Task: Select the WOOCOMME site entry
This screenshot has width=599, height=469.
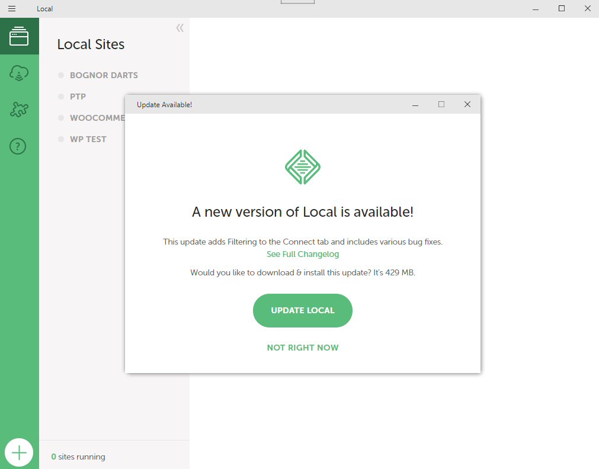Action: coord(97,118)
